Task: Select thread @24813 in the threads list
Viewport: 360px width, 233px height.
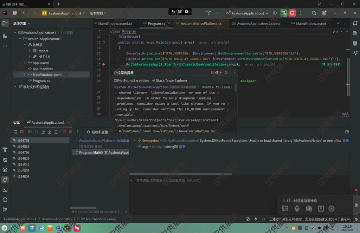Action: pos(23,147)
